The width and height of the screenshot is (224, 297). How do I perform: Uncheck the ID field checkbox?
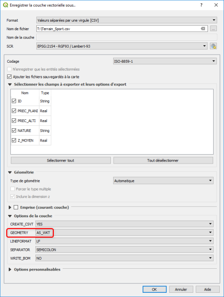point(14,101)
